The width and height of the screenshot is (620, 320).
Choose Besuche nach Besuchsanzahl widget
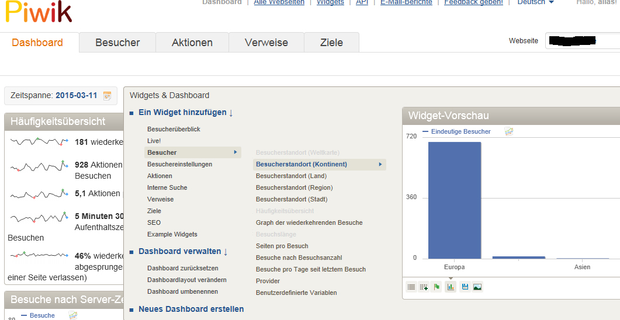tap(299, 258)
